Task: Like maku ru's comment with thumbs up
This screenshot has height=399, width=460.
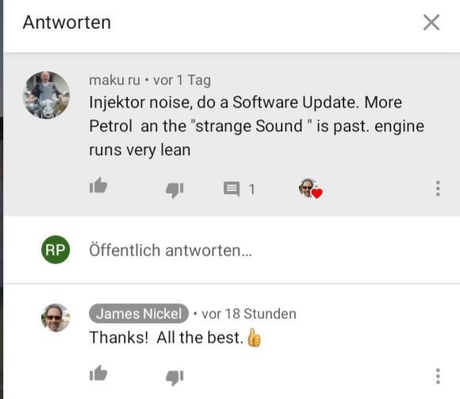Action: point(98,185)
